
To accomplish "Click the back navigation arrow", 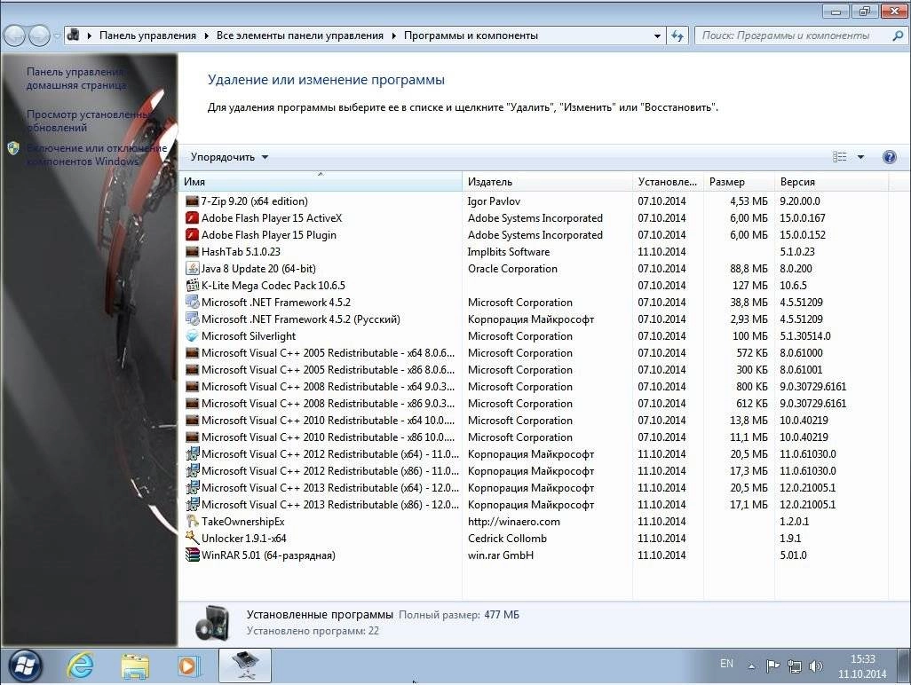I will tap(14, 36).
